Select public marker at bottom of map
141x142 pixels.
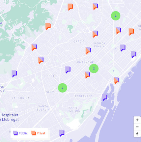(x=62, y=133)
